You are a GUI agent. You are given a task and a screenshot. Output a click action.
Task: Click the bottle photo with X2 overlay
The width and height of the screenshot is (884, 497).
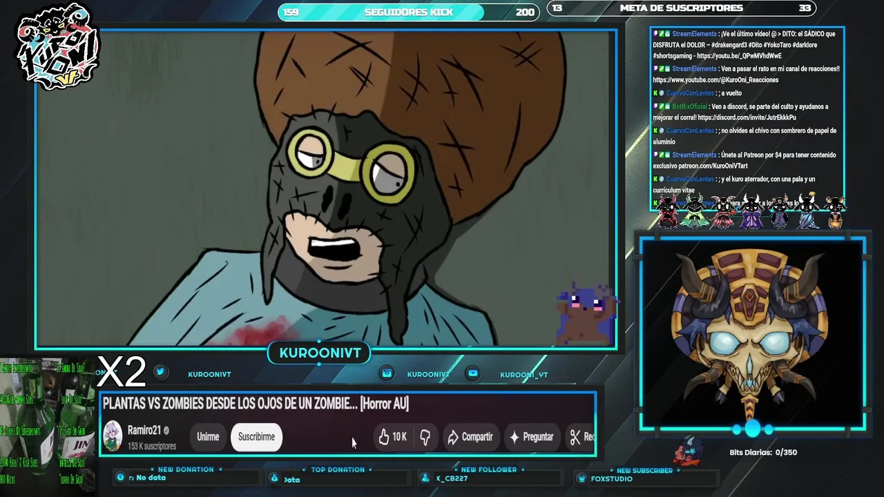(47, 427)
